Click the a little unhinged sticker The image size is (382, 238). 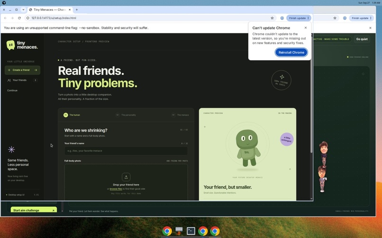click(287, 139)
